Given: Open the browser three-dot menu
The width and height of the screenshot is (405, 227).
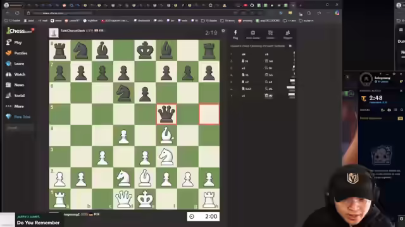Looking at the screenshot, I should pos(328,13).
